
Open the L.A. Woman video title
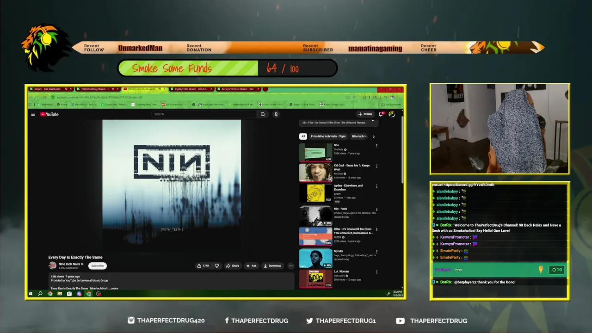(x=341, y=271)
